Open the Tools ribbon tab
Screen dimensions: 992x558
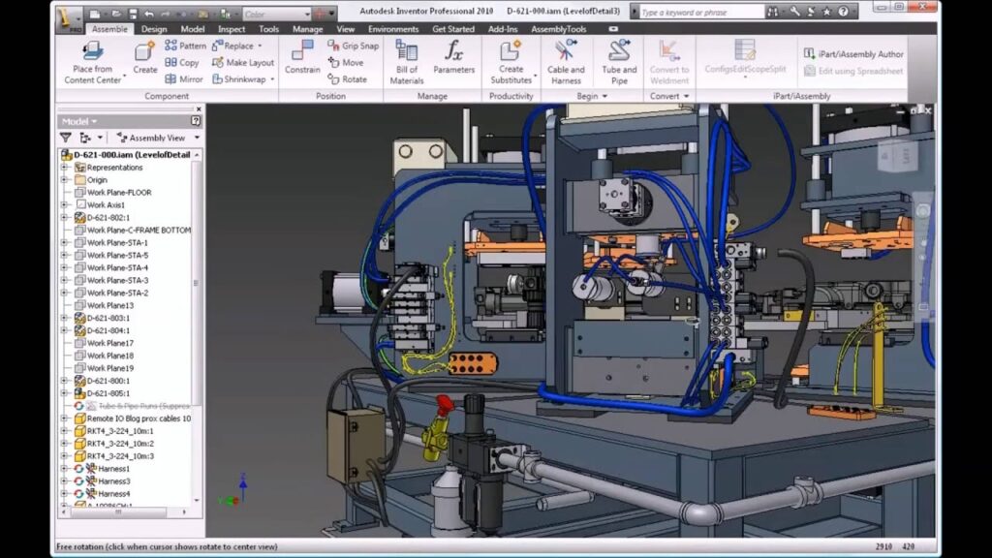269,29
